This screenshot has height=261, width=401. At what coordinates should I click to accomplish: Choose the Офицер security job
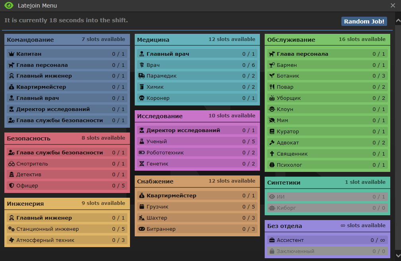coord(67,186)
